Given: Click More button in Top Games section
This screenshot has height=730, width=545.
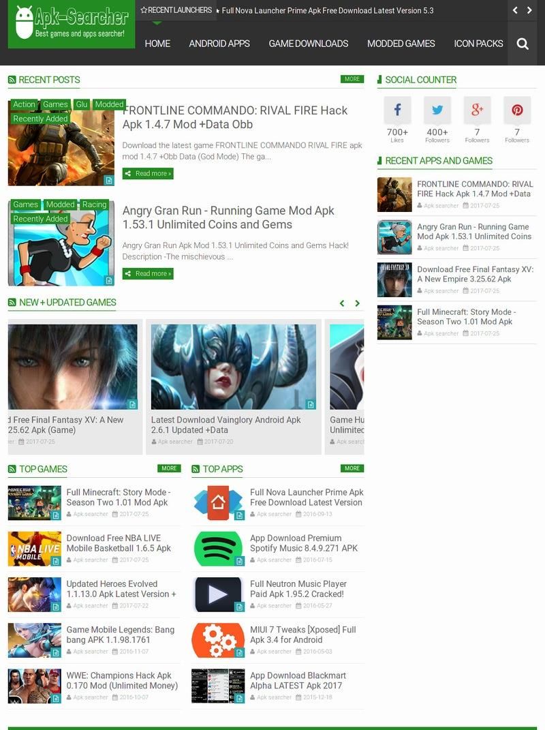Looking at the screenshot, I should (x=169, y=468).
